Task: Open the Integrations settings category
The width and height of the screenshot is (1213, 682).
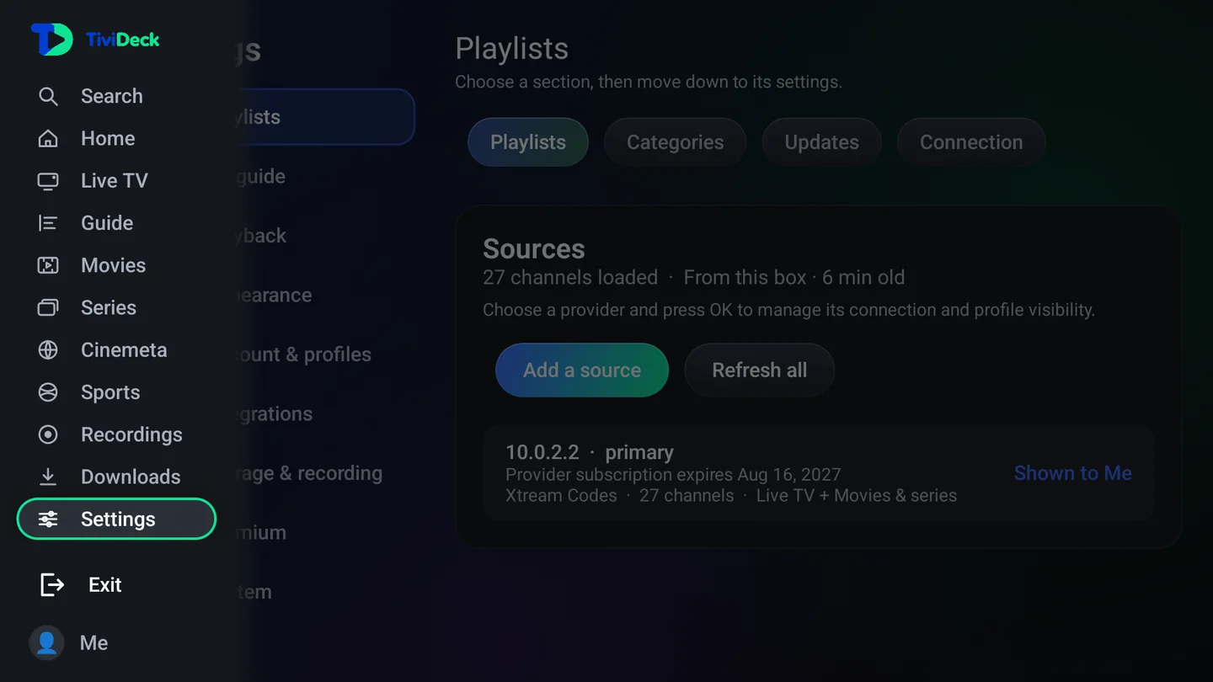Action: [x=275, y=414]
